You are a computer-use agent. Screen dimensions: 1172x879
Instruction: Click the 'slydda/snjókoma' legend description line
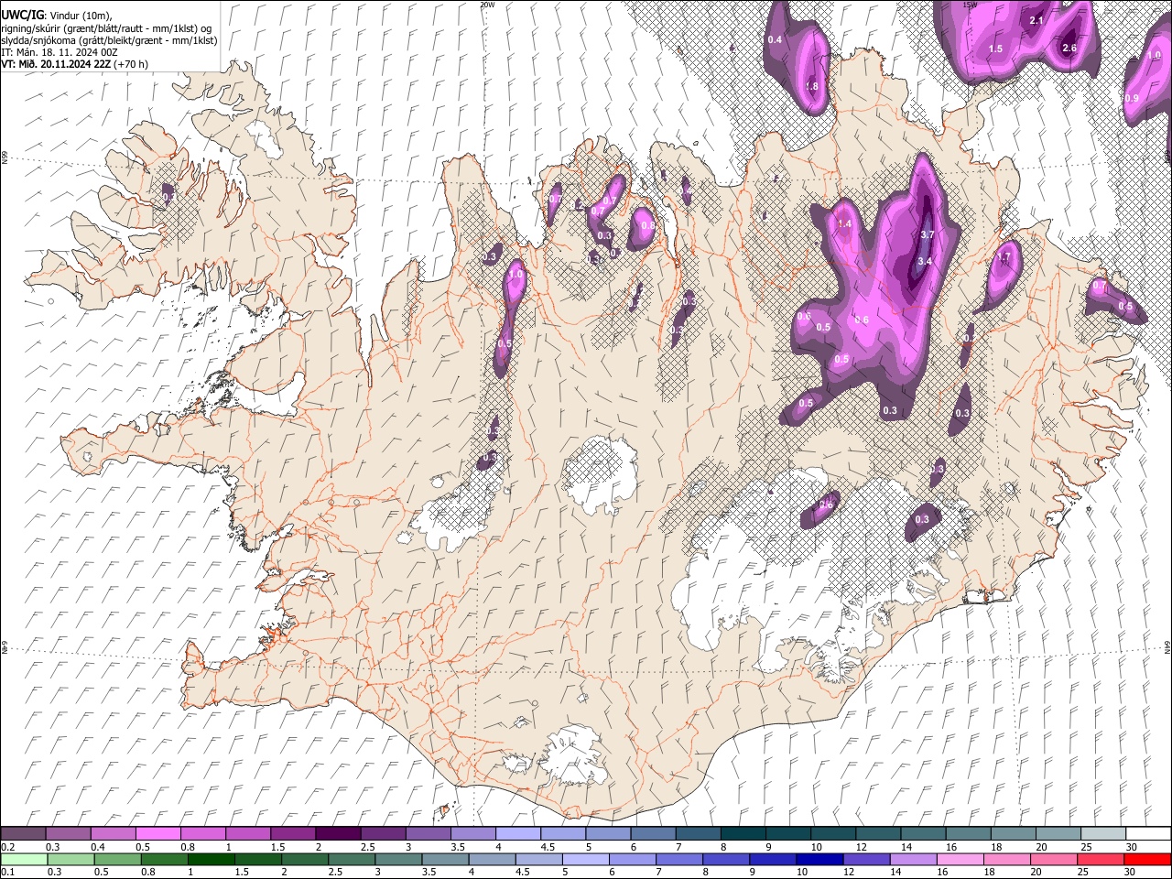click(109, 39)
